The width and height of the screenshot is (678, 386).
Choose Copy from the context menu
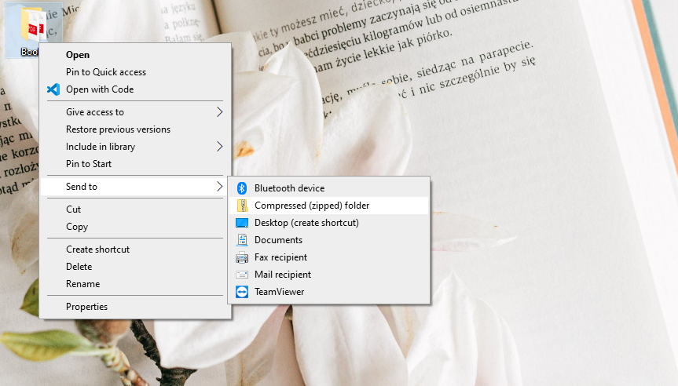(x=135, y=227)
